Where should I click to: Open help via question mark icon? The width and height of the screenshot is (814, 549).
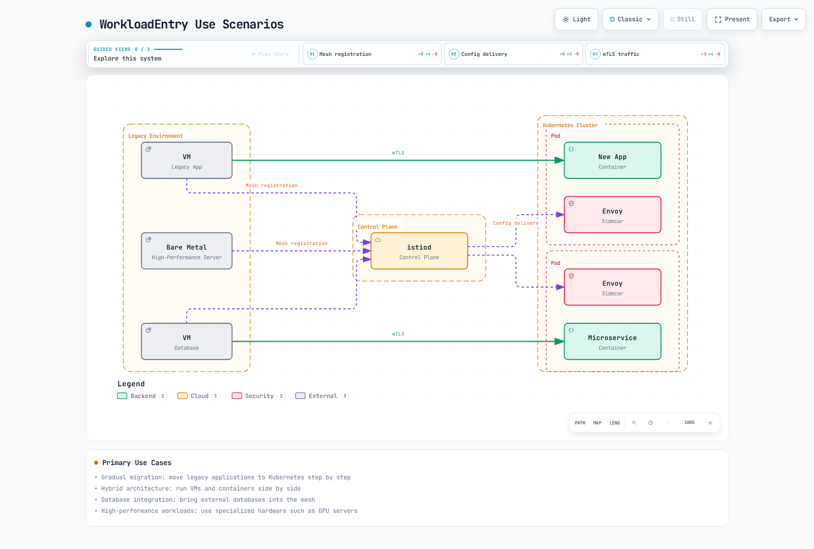click(650, 423)
